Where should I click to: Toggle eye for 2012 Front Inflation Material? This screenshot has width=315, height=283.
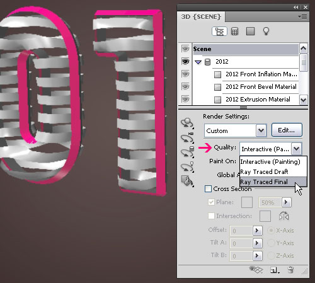pyautogui.click(x=185, y=74)
